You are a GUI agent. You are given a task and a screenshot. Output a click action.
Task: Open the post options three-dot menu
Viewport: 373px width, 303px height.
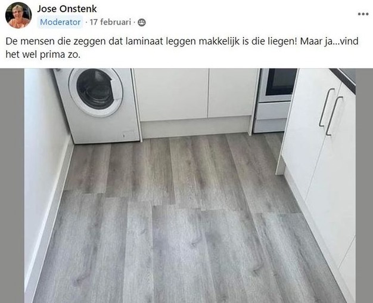point(363,14)
